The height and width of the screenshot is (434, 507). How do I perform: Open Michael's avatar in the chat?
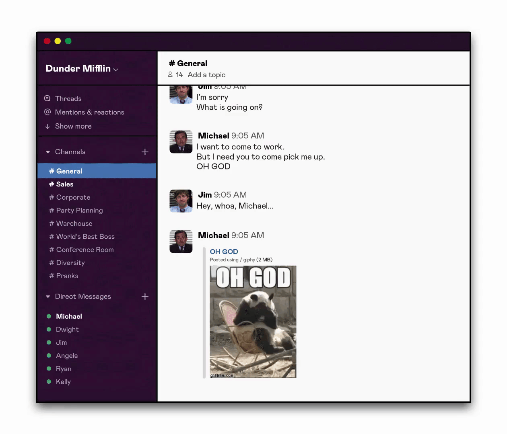pos(181,141)
